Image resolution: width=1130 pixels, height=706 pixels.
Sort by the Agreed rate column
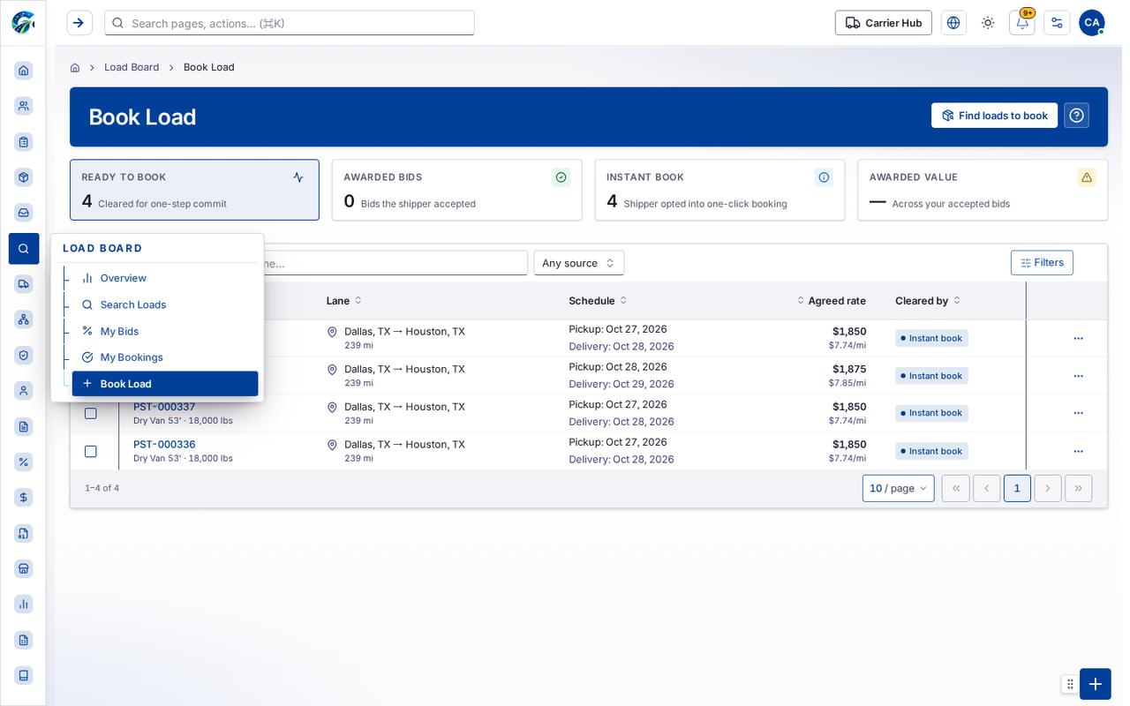click(x=831, y=301)
